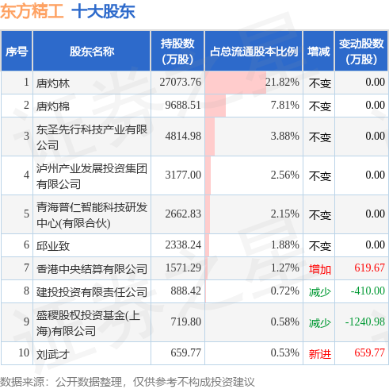Screen dimensions: 389x389
Task: Click the 0.58% ratio value
Action: point(285,322)
